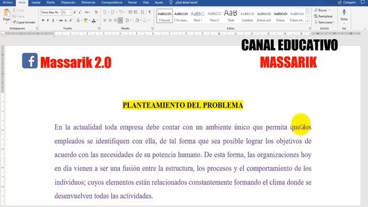The height and width of the screenshot is (207, 368).
Task: Switch to Diseño tab
Action: [51, 2]
